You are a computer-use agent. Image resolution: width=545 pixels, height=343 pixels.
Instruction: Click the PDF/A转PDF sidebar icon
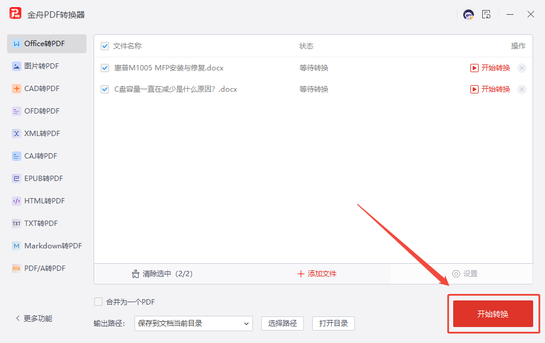[x=17, y=268]
